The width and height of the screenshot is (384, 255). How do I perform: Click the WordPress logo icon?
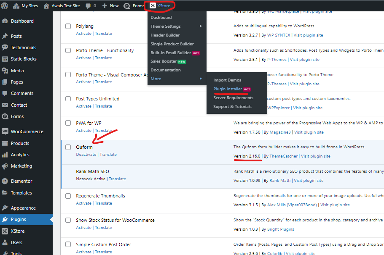coord(4,5)
